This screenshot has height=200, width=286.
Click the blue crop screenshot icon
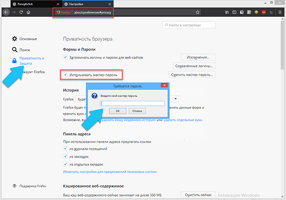(271, 12)
